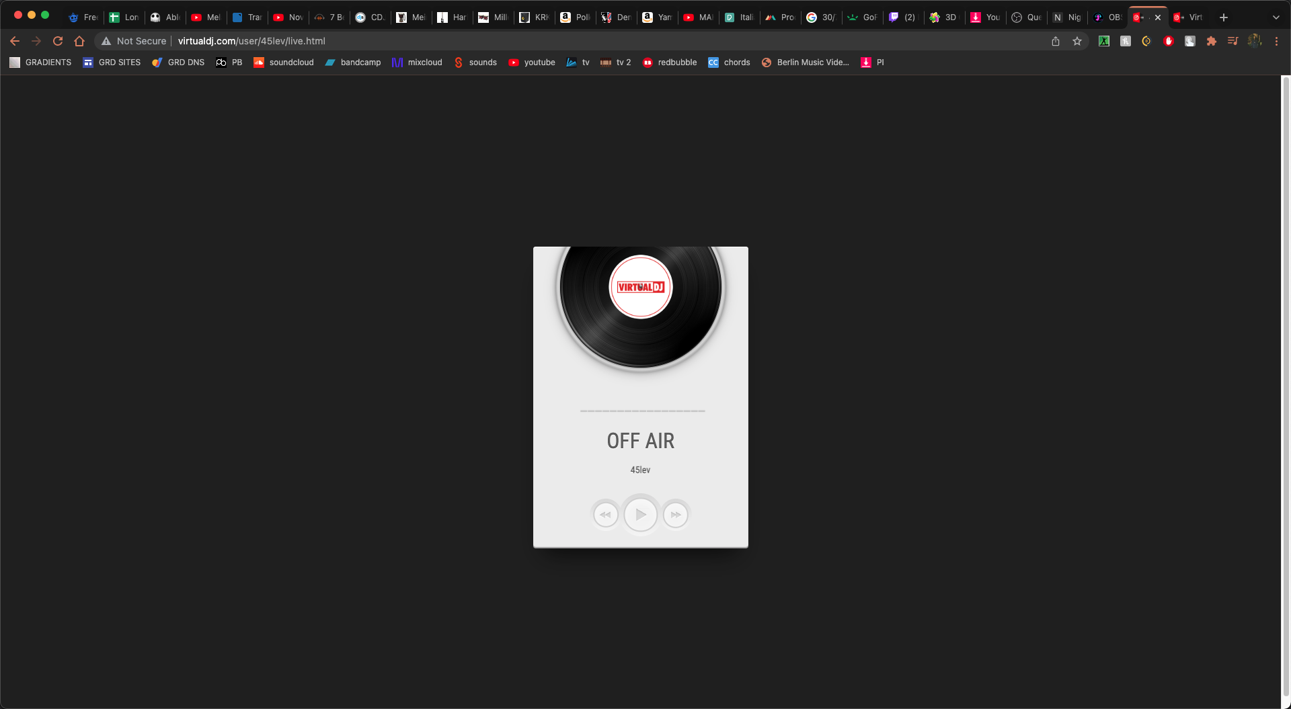Open the bandcamp bookmark
This screenshot has width=1291, height=709.
point(353,62)
